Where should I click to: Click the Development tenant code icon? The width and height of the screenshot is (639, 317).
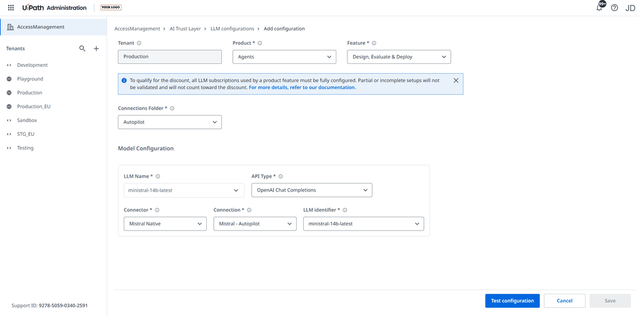click(9, 65)
